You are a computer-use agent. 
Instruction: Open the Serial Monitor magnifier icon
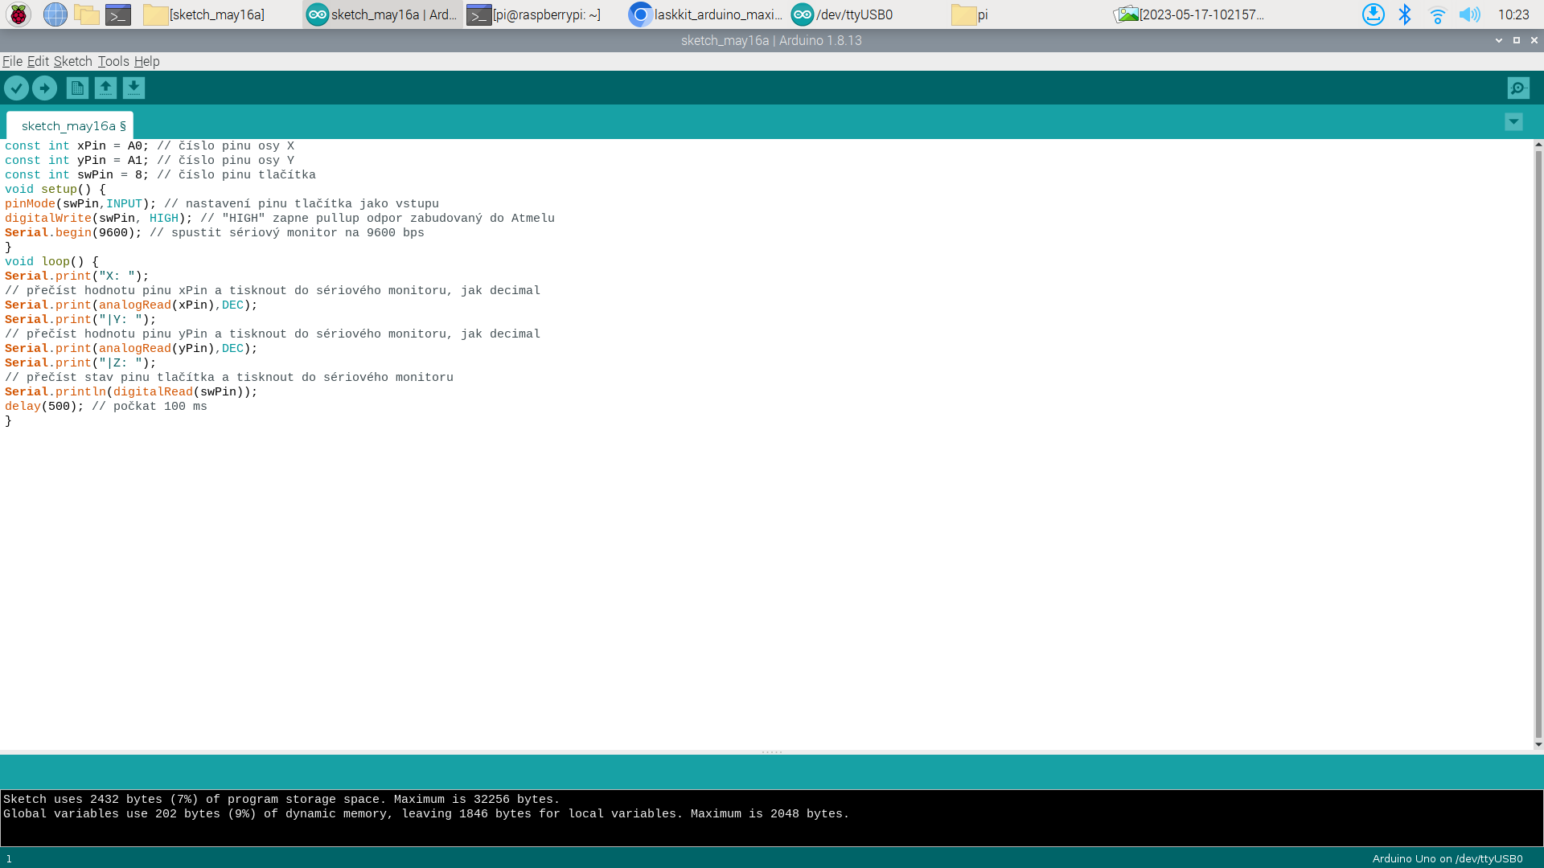[1518, 88]
